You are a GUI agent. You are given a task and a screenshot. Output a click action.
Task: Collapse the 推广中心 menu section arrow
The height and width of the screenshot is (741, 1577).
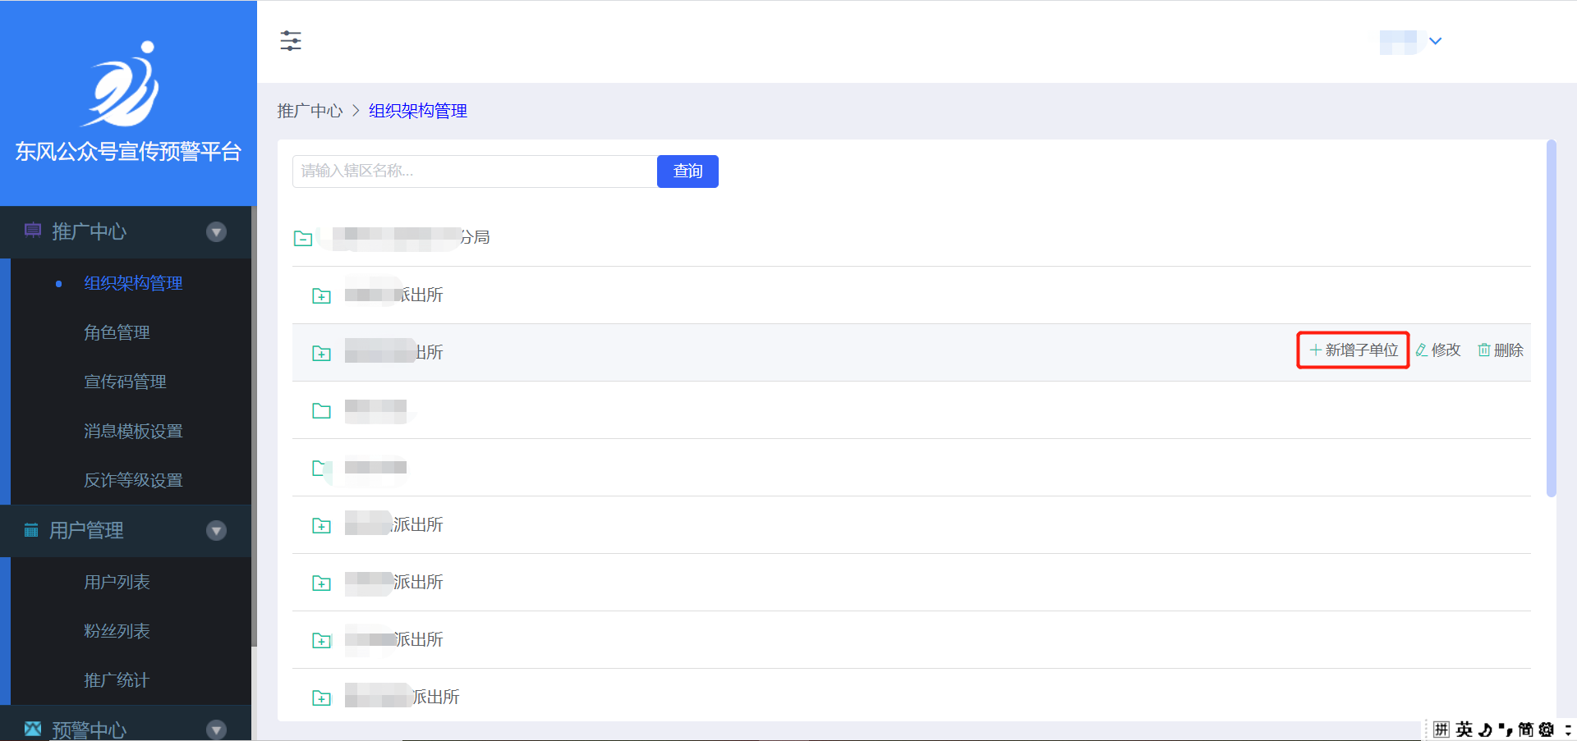[217, 232]
